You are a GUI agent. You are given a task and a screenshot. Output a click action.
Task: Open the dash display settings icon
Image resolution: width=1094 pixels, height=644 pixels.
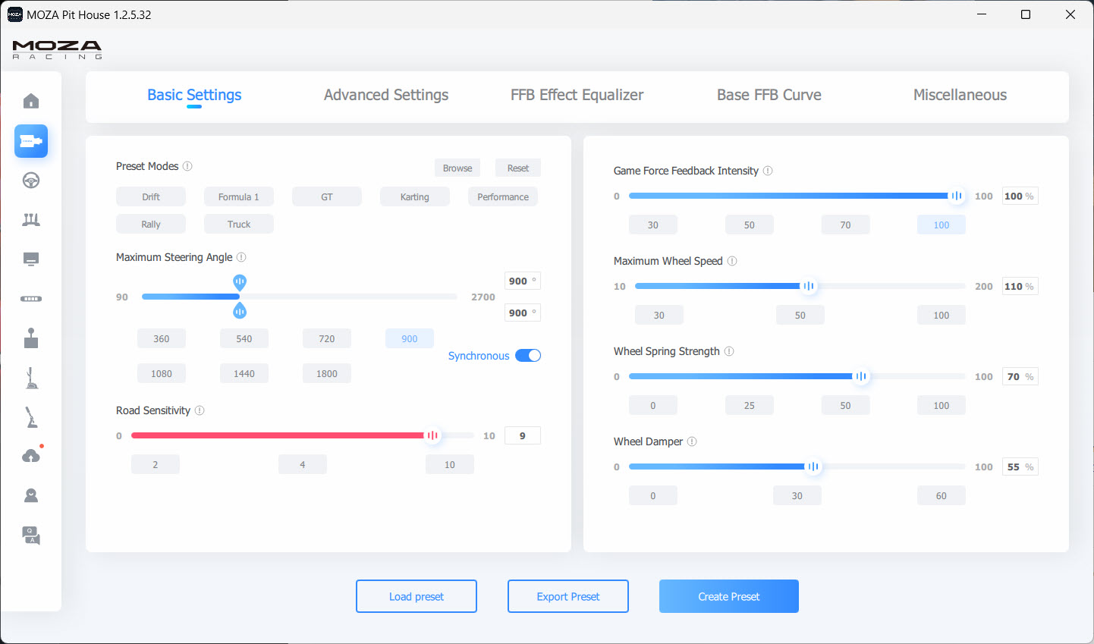point(31,259)
